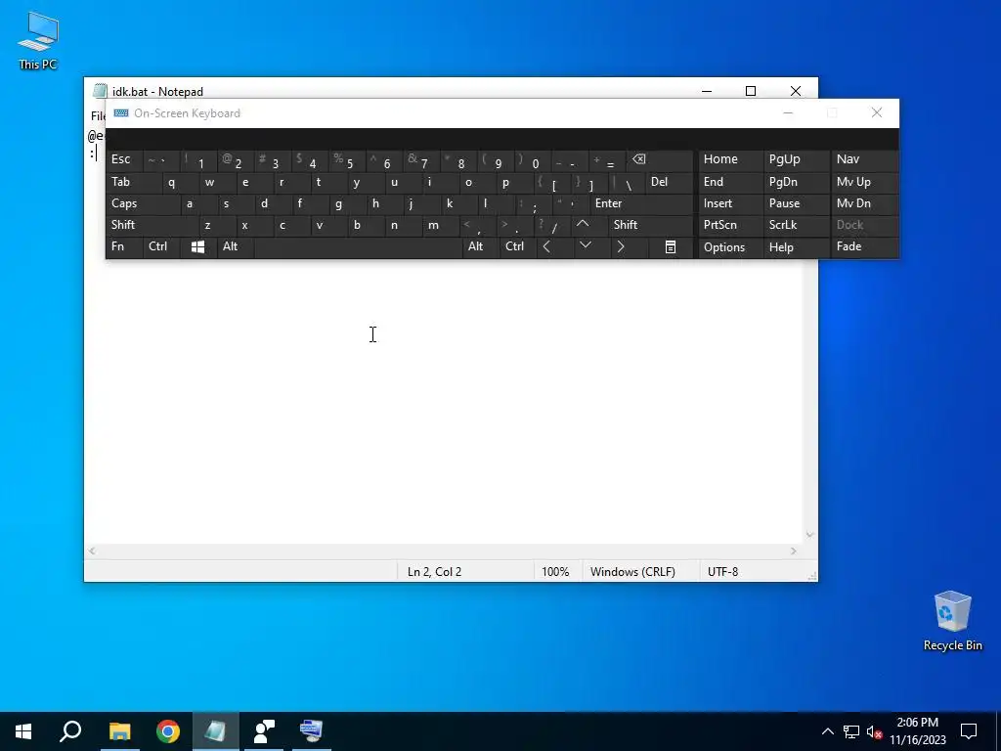Tap the left arrow key on keyboard
The width and height of the screenshot is (1001, 751).
tap(546, 246)
